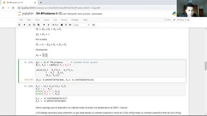Click the Out[19] result text

tap(65, 80)
